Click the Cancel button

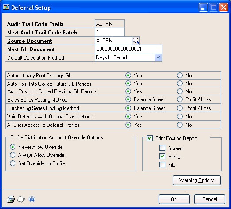tap(210, 199)
